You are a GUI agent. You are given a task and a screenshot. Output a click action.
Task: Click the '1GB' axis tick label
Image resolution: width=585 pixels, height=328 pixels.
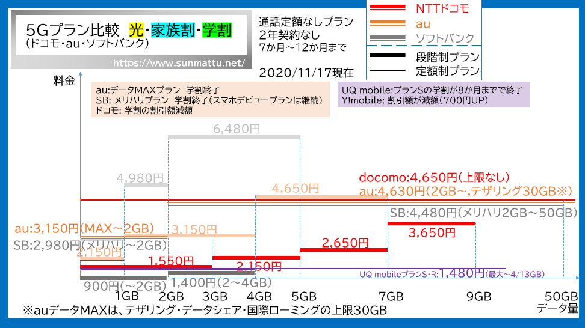127,296
